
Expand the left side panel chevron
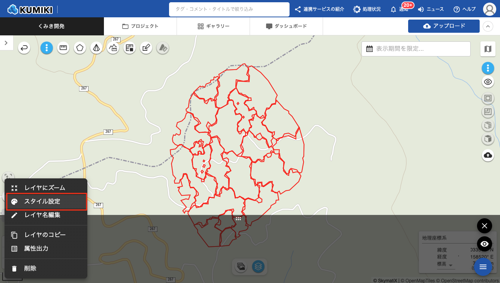tap(6, 43)
